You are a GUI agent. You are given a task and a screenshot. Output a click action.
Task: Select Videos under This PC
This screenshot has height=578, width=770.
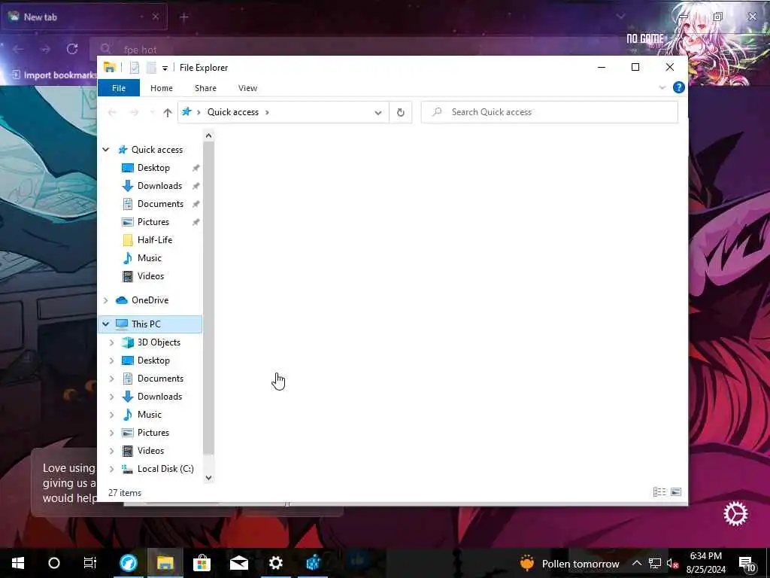pos(150,451)
